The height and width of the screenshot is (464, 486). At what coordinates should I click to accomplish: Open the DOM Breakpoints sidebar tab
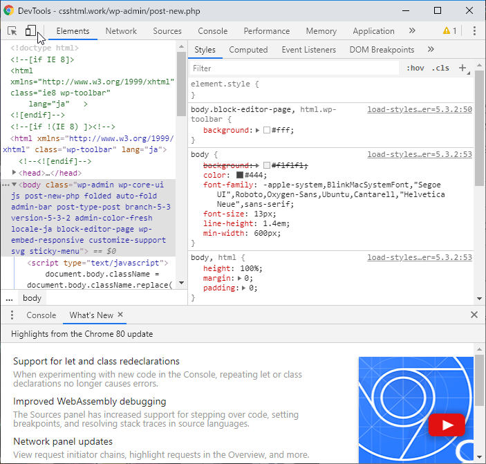382,50
